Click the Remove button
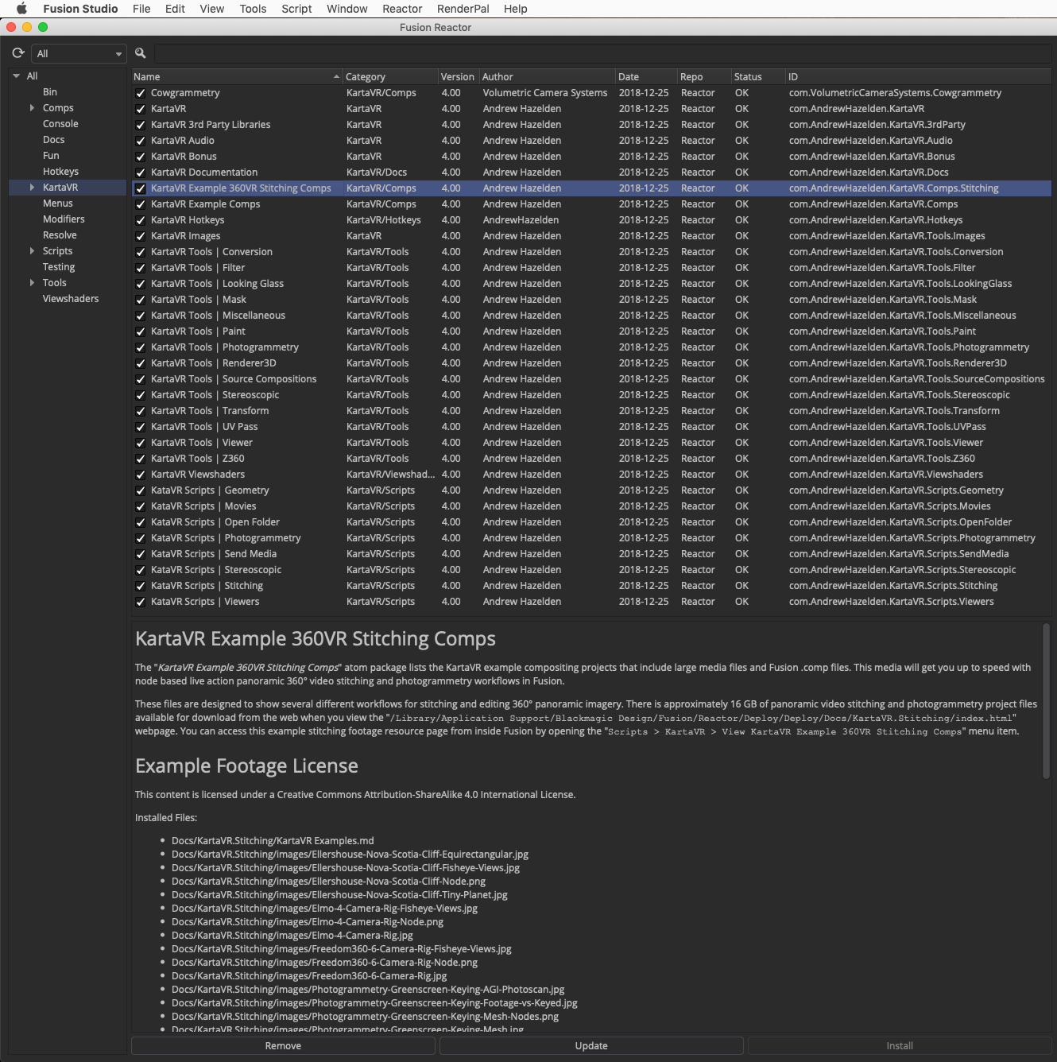Screen dimensions: 1057x1062 [x=283, y=1046]
